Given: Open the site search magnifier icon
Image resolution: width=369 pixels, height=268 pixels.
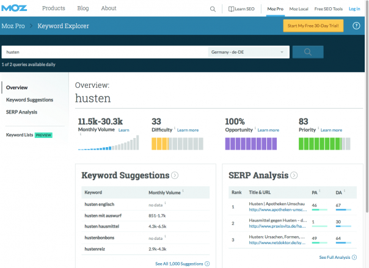Looking at the screenshot, I should tap(213, 9).
